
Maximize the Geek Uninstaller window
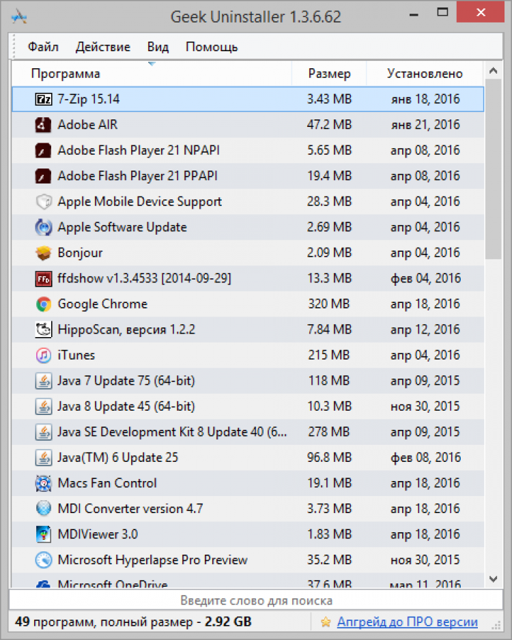[x=442, y=12]
